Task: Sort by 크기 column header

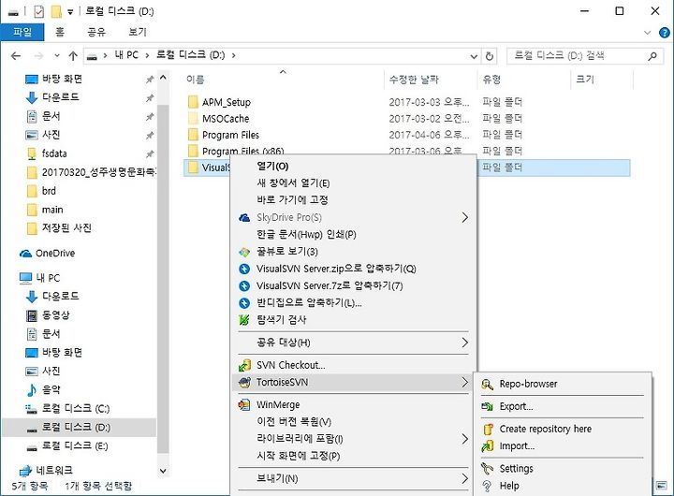Action: point(584,80)
